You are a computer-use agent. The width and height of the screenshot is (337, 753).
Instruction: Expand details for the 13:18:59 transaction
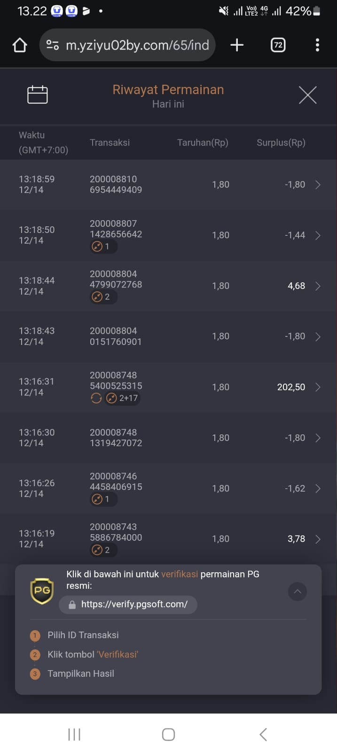(x=318, y=184)
